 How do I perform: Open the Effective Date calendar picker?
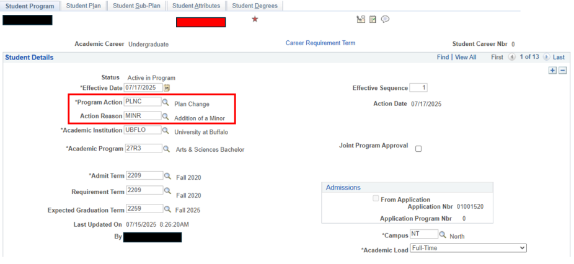pyautogui.click(x=167, y=87)
